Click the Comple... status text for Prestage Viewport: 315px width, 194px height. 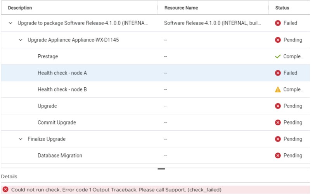(293, 56)
